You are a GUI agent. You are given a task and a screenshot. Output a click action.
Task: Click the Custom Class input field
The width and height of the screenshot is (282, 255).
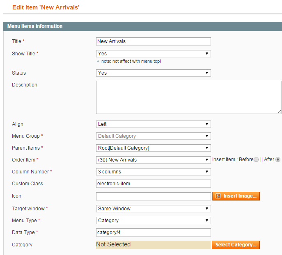pos(154,184)
